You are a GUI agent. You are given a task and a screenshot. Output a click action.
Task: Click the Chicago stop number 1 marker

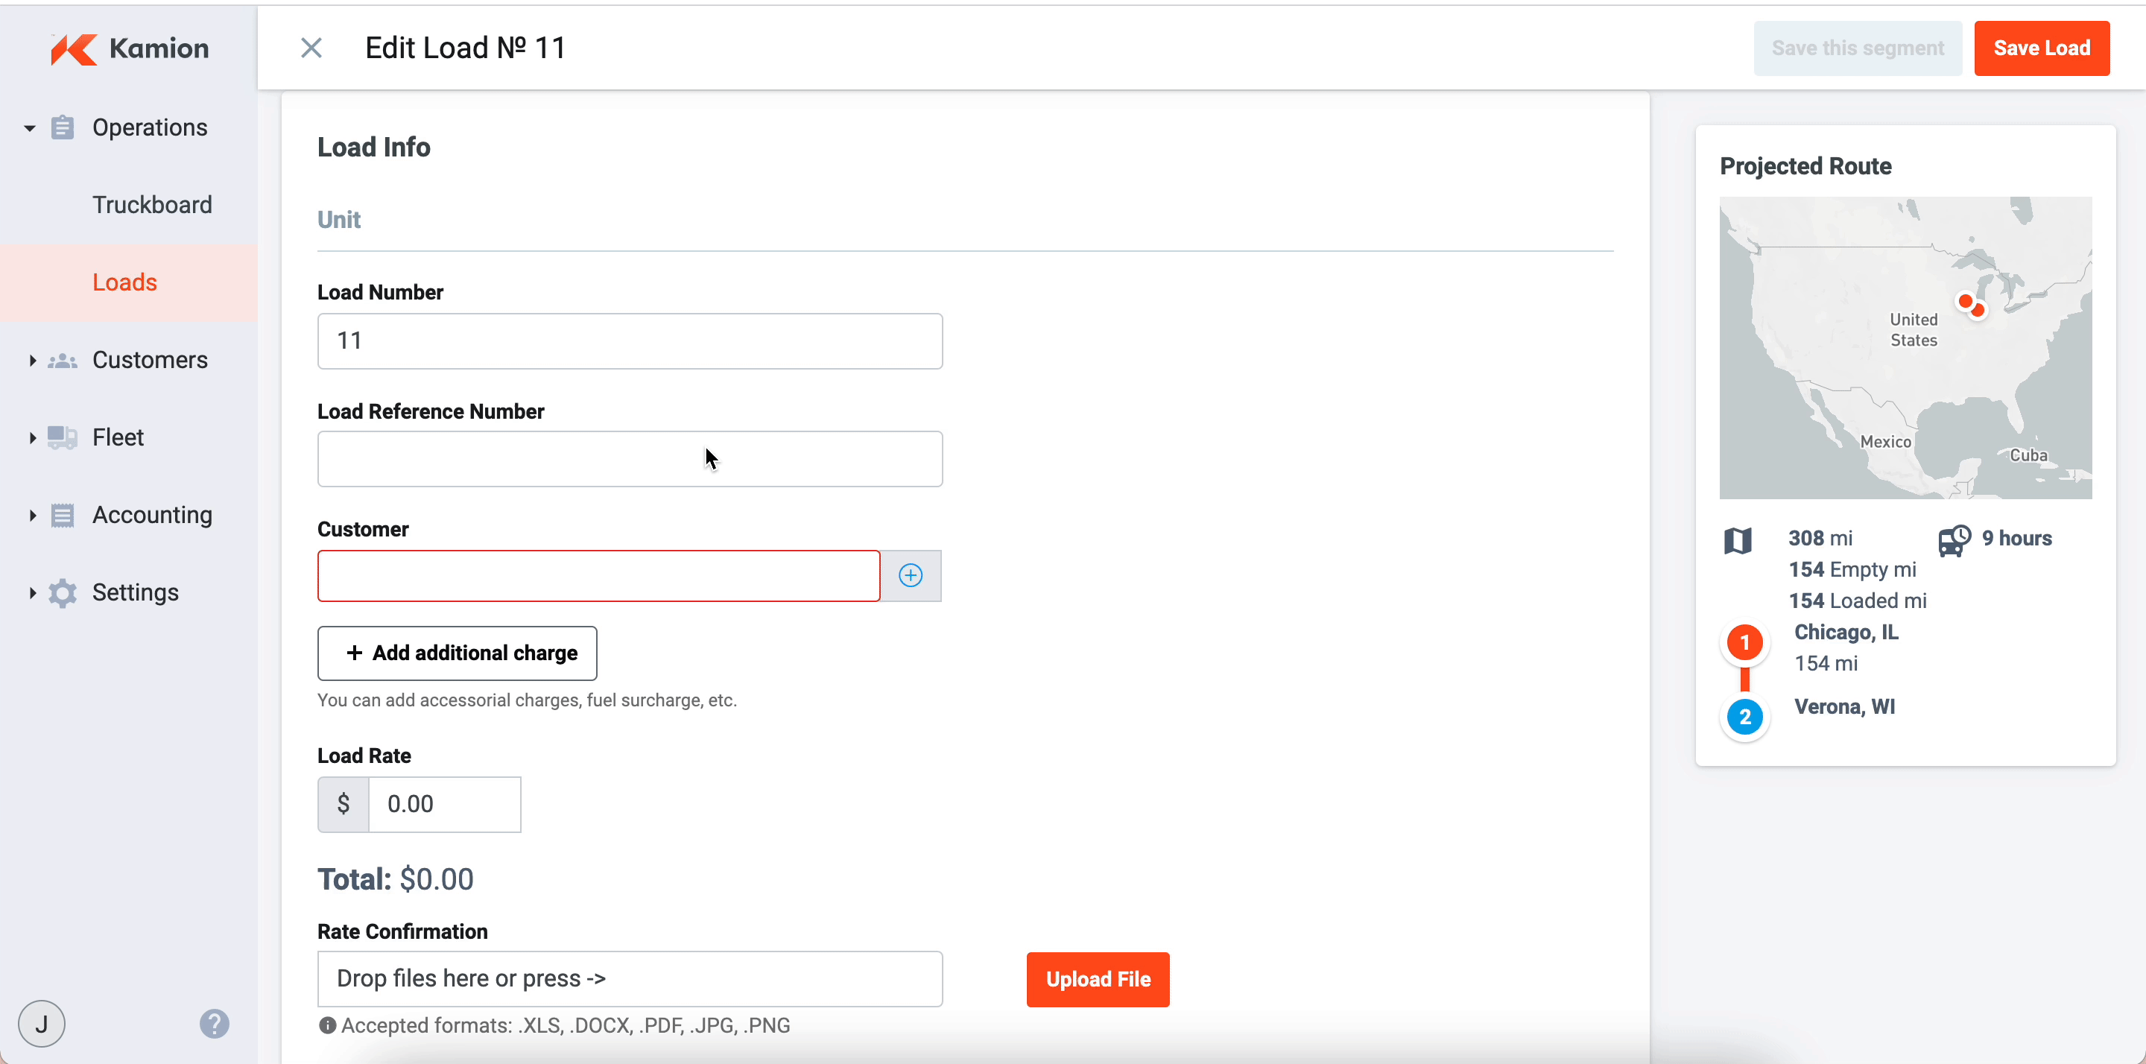(x=1744, y=642)
